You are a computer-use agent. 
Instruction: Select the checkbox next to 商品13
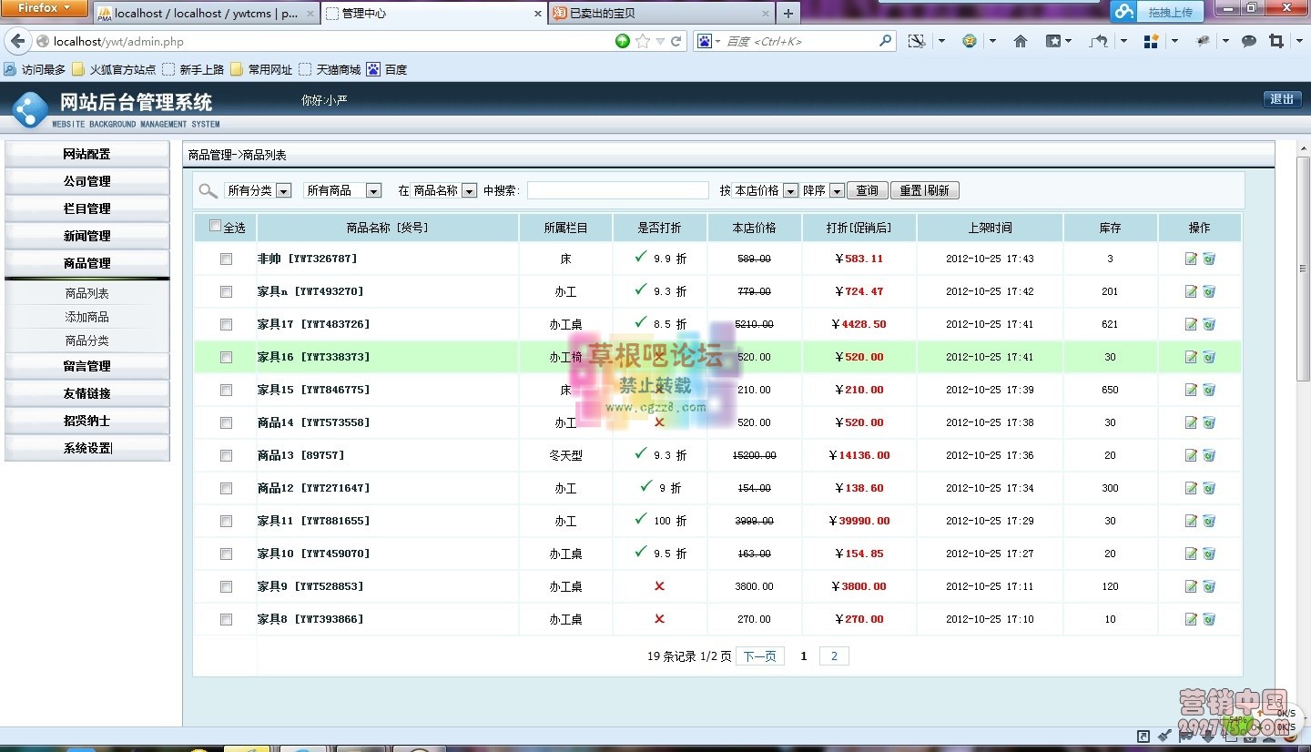point(226,455)
